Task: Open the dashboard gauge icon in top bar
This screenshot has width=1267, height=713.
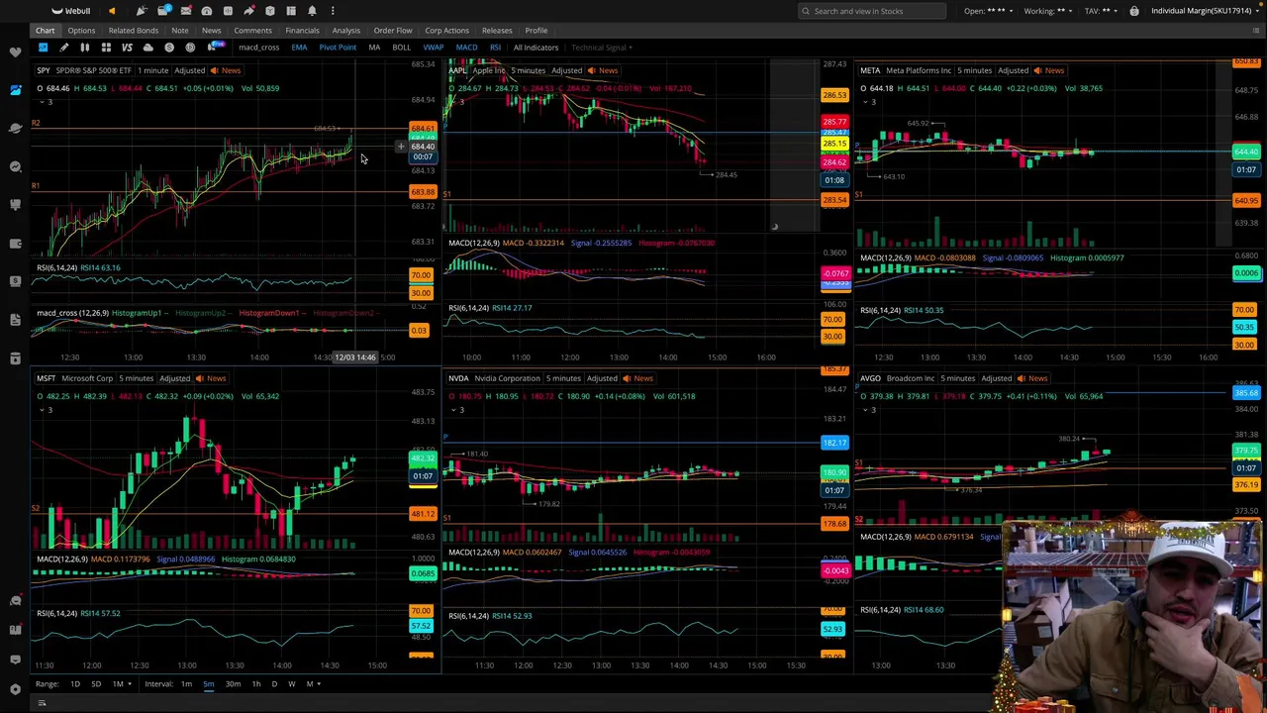Action: click(x=206, y=11)
